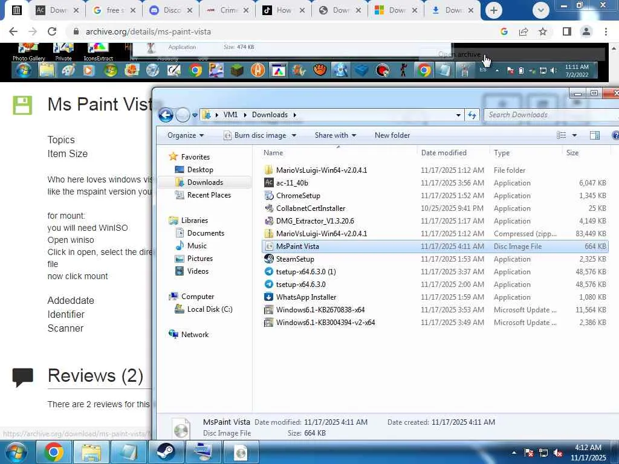Open a new Chrome tab

(x=493, y=10)
